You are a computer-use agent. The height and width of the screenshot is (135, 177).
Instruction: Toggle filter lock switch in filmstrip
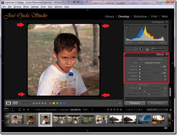(x=171, y=110)
